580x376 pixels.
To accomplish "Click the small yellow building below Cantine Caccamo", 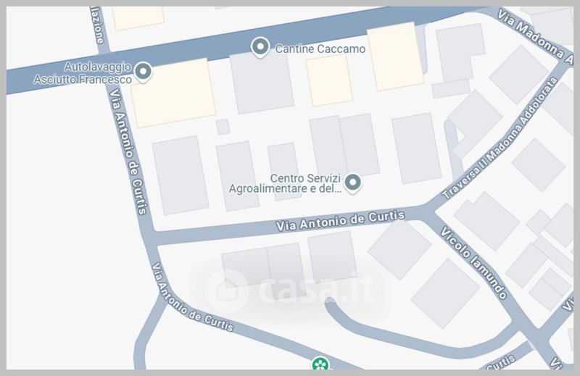I will click(x=329, y=80).
